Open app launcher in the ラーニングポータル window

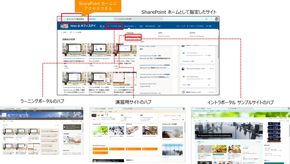coord(2,108)
